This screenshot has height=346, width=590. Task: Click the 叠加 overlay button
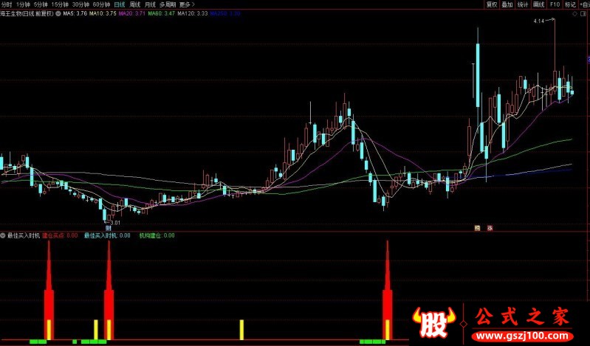click(x=507, y=4)
